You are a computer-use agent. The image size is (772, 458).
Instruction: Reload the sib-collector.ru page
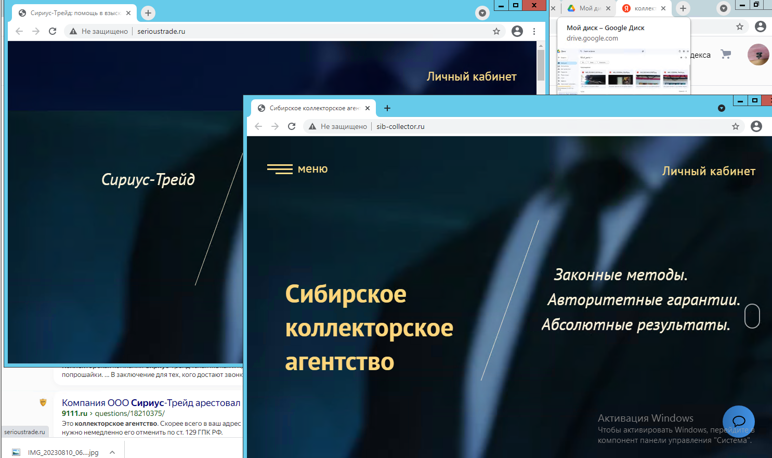292,126
